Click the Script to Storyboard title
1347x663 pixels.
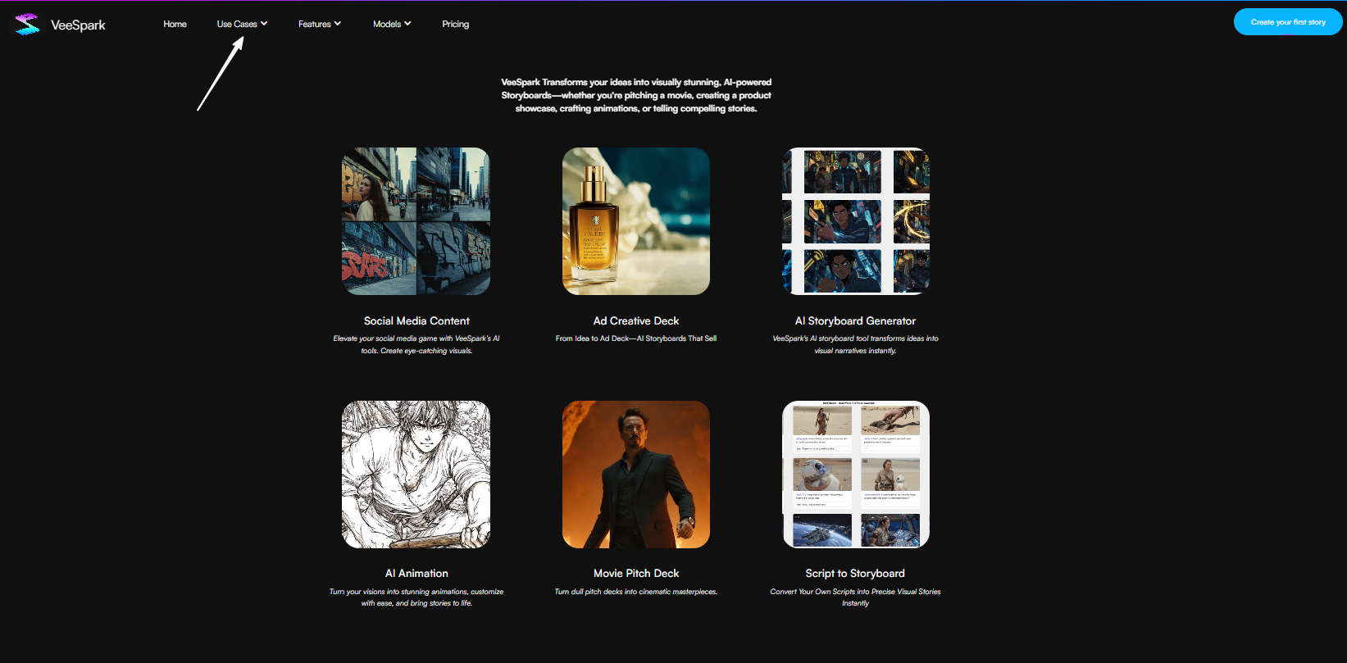(x=855, y=574)
